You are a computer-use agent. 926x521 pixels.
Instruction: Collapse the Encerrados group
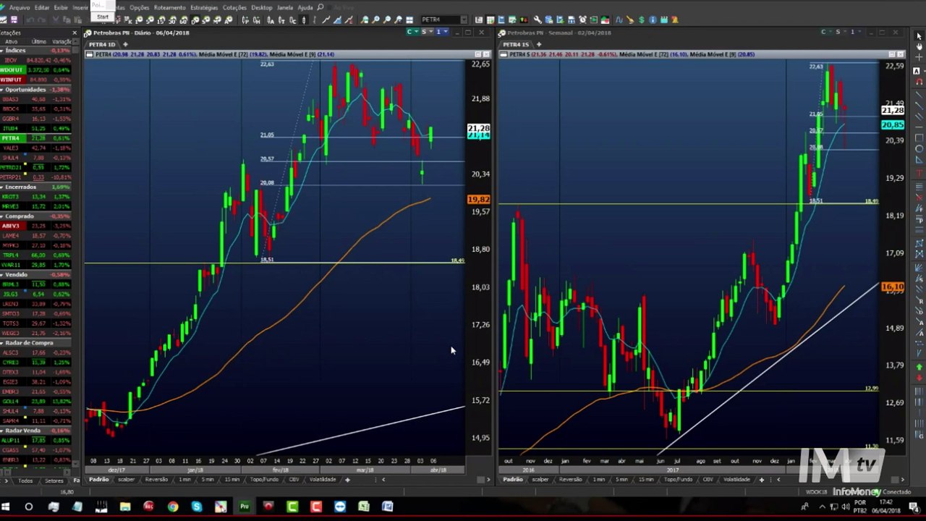coord(3,187)
